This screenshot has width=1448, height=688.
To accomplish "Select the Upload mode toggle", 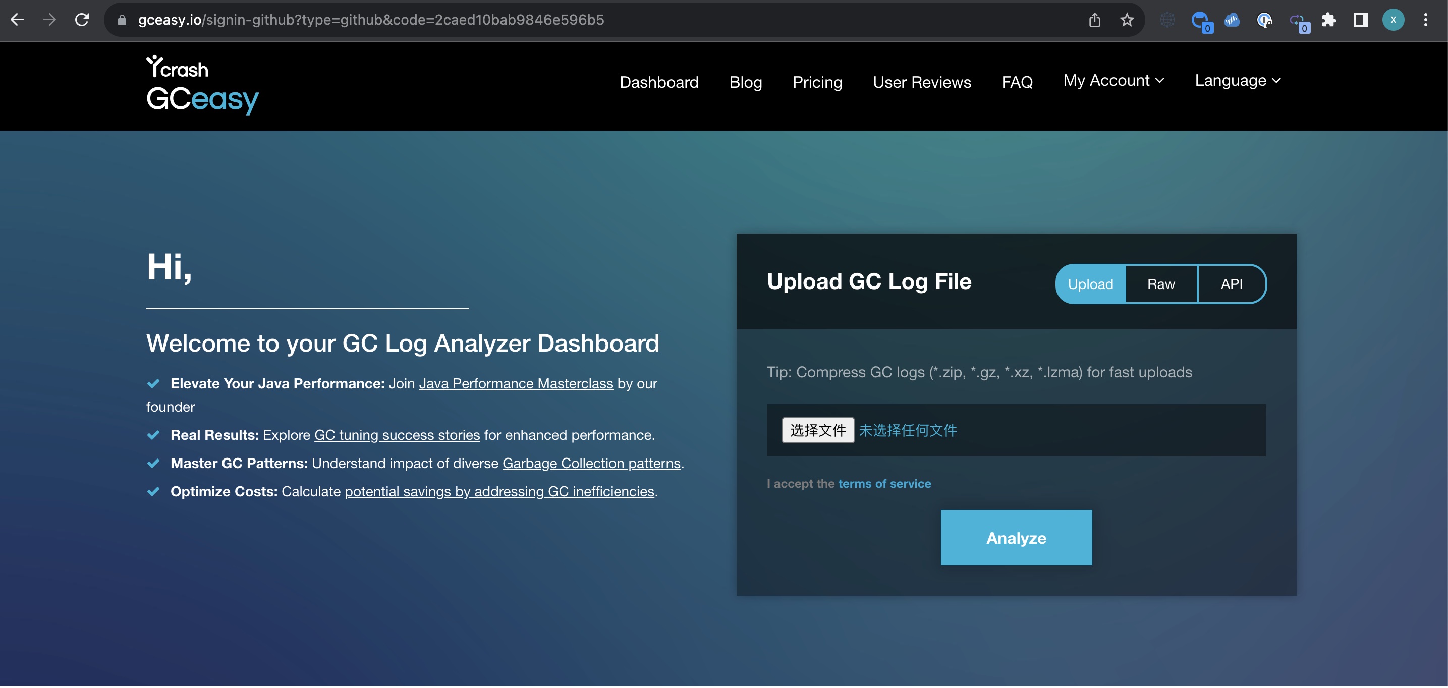I will click(x=1090, y=284).
